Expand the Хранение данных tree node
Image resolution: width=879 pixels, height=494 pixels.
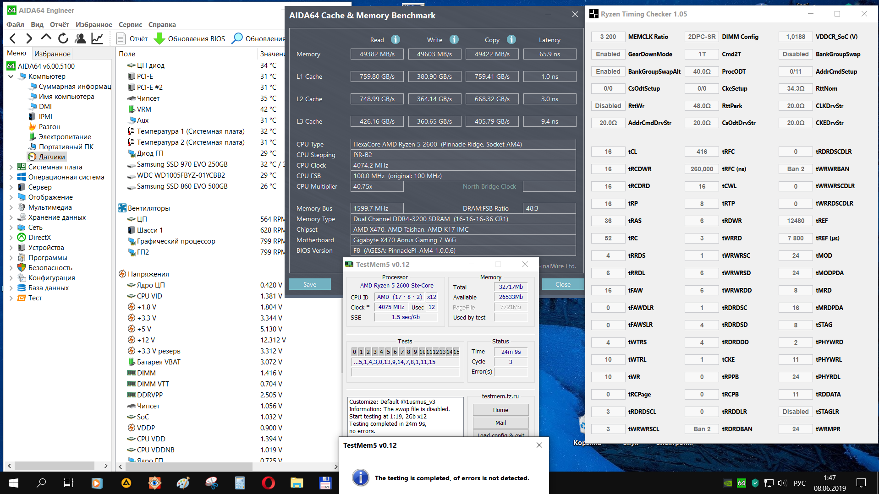11,217
